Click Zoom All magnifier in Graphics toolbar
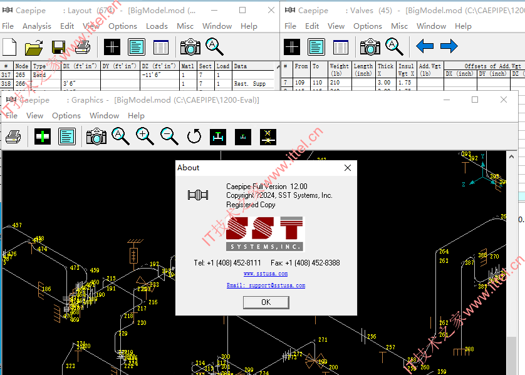Viewport: 525px width, 375px height. 120,136
